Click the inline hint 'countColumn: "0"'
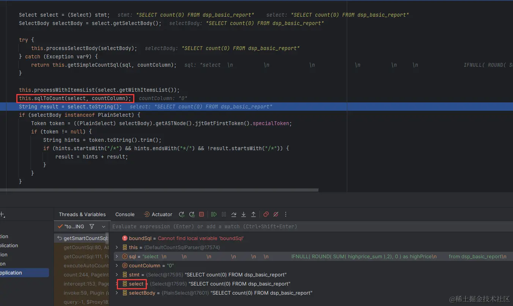This screenshot has width=513, height=306. click(x=163, y=99)
